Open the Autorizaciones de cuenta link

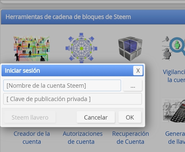pyautogui.click(x=82, y=138)
